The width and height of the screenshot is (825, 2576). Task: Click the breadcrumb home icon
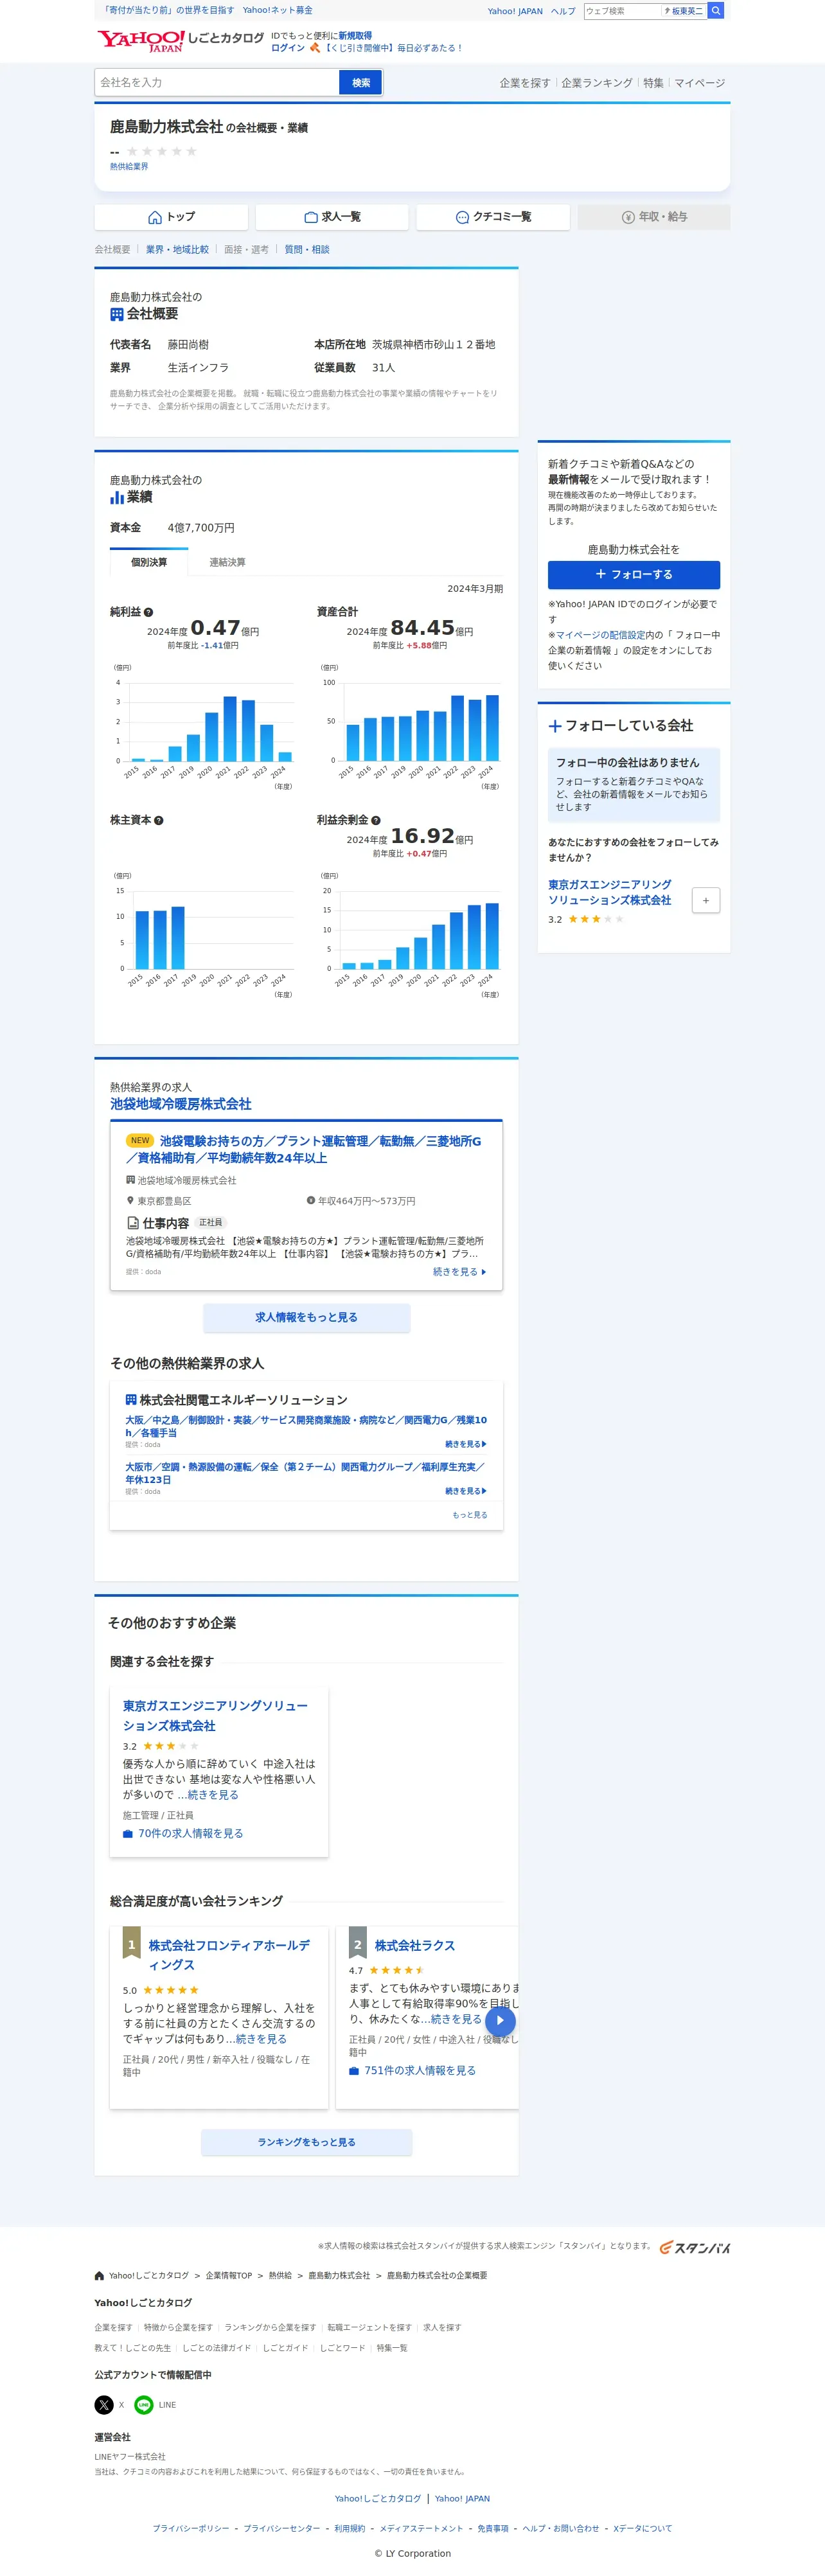99,2276
